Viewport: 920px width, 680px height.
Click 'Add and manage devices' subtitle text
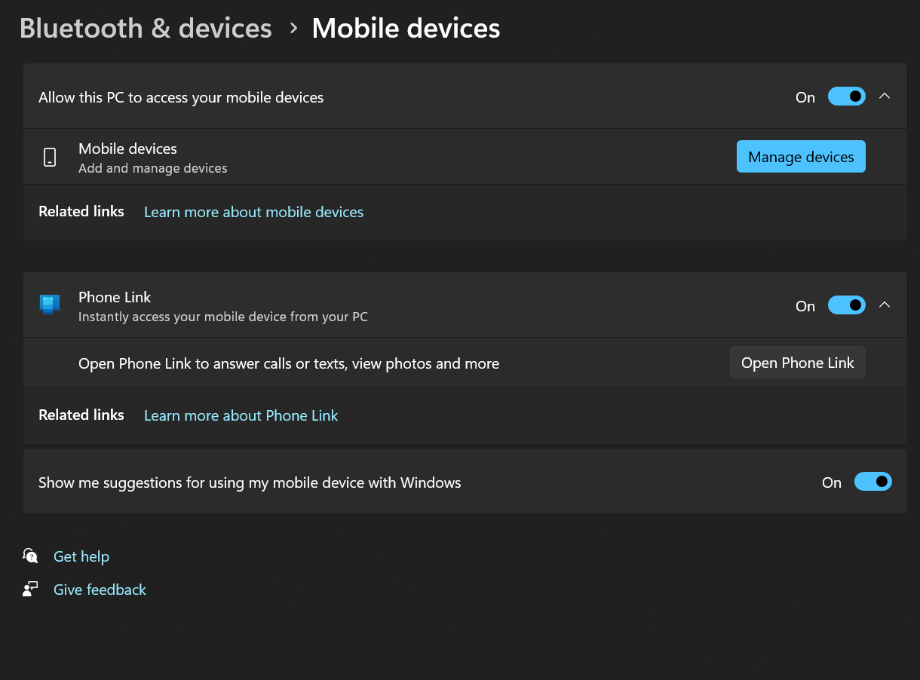[152, 168]
